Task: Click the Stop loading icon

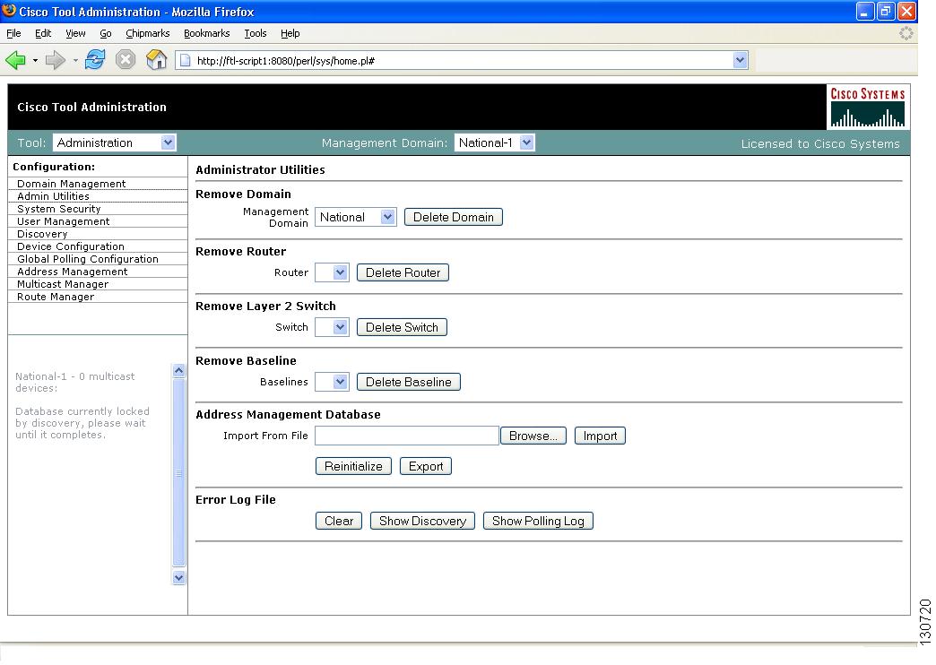Action: click(x=126, y=60)
